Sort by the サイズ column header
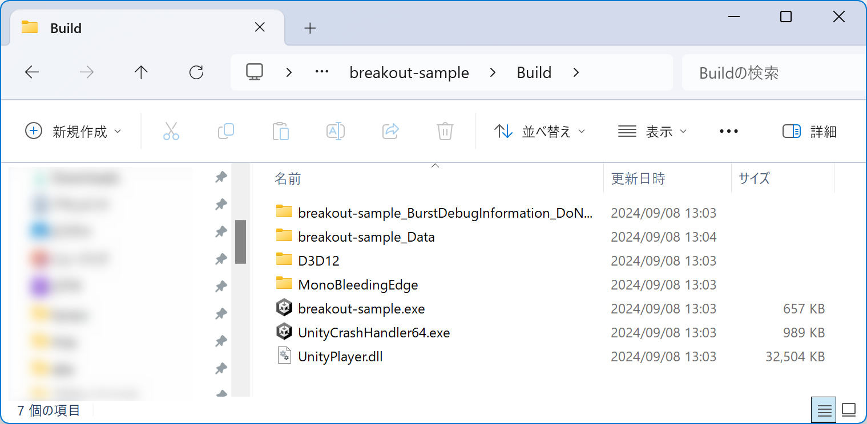Viewport: 867px width, 424px height. tap(754, 178)
